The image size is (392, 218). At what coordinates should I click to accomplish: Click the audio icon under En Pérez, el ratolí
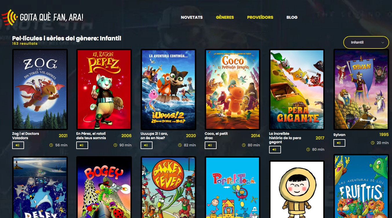pyautogui.click(x=82, y=145)
